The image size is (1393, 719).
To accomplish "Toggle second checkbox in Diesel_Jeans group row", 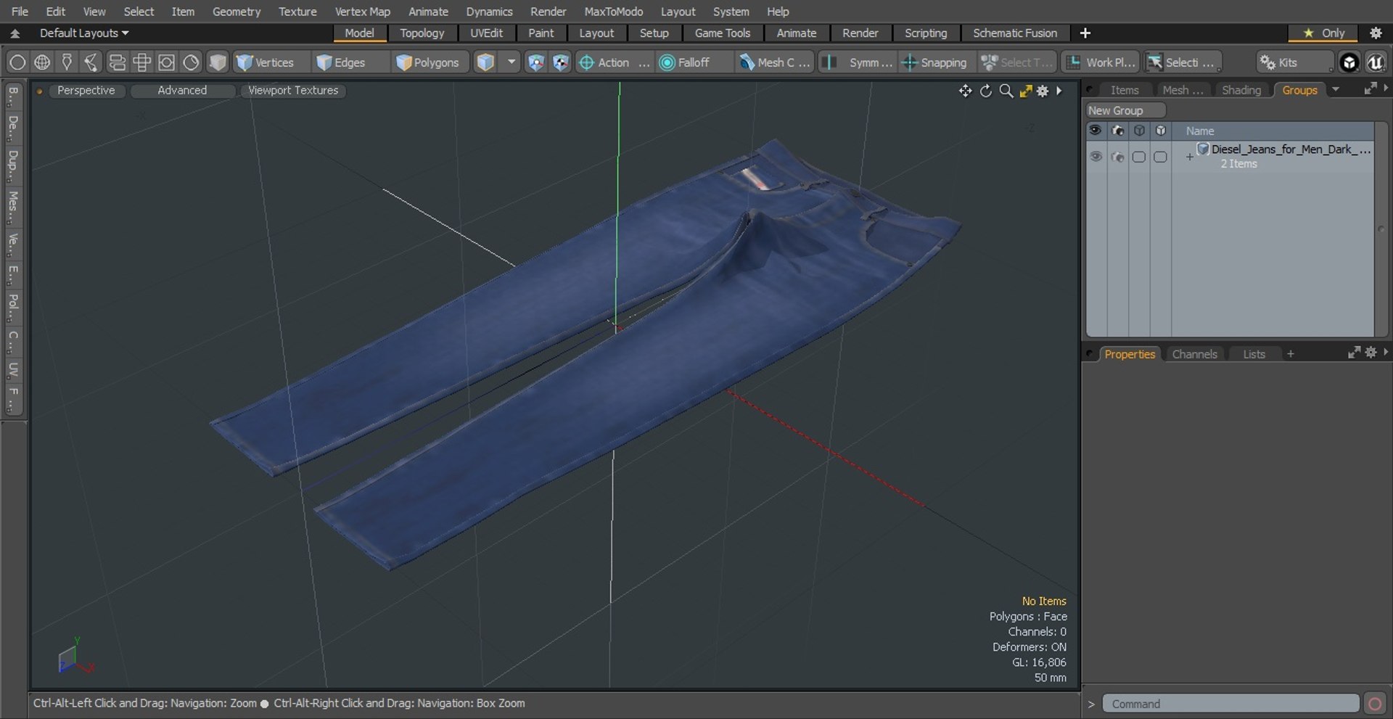I will pyautogui.click(x=1160, y=157).
